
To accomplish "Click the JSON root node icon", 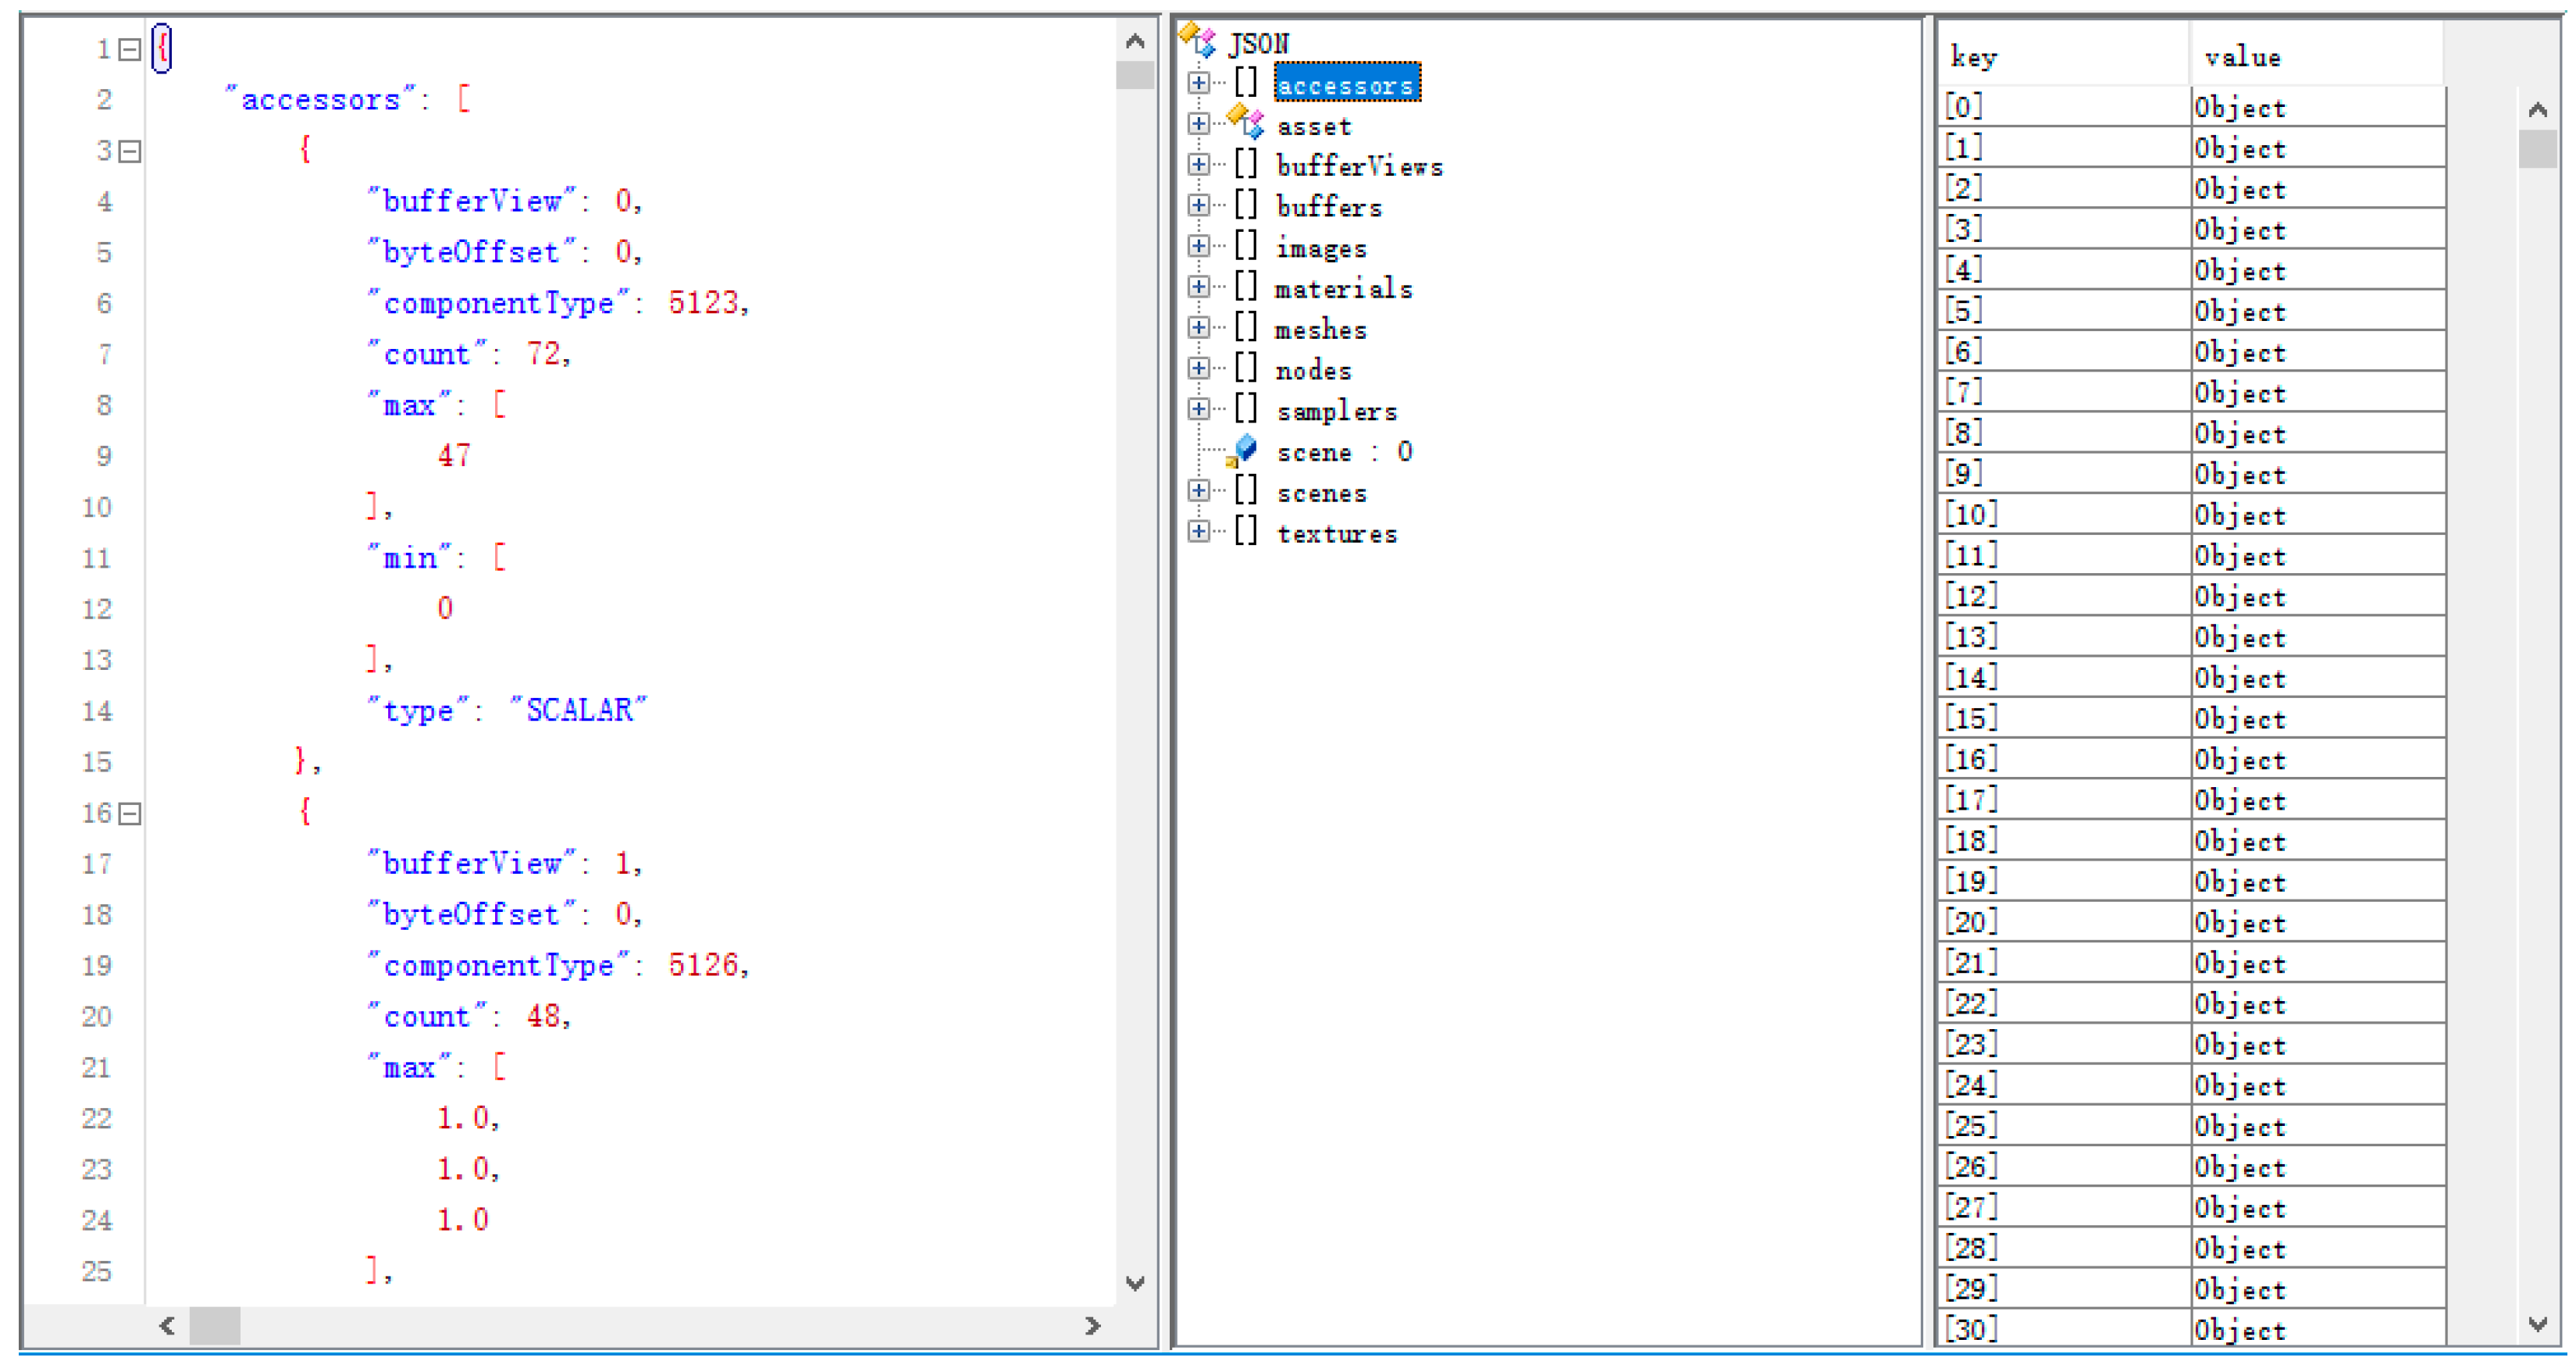I will (1197, 39).
